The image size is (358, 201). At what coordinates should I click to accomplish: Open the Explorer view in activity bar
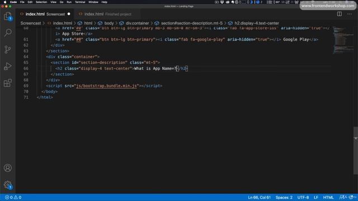8,16
